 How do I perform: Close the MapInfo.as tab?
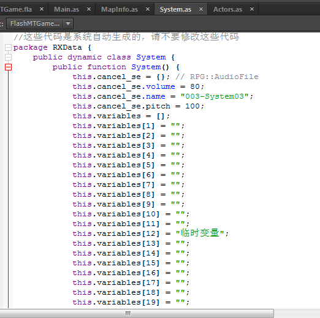[148, 9]
